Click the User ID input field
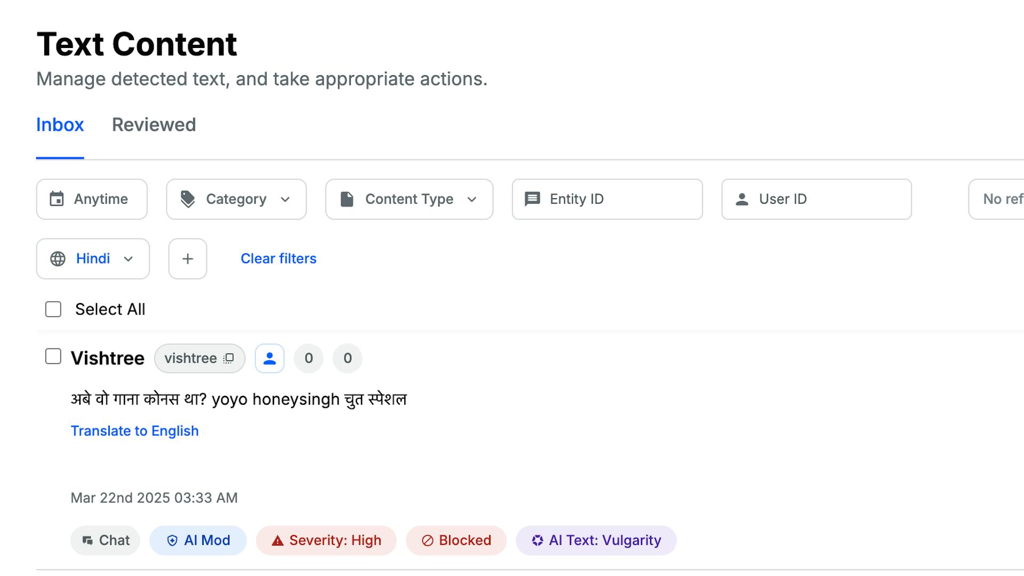The height and width of the screenshot is (576, 1024). point(827,199)
